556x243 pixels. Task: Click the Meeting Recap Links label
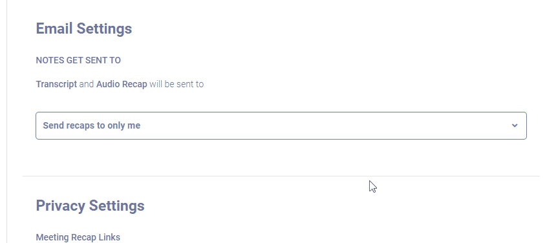click(78, 237)
